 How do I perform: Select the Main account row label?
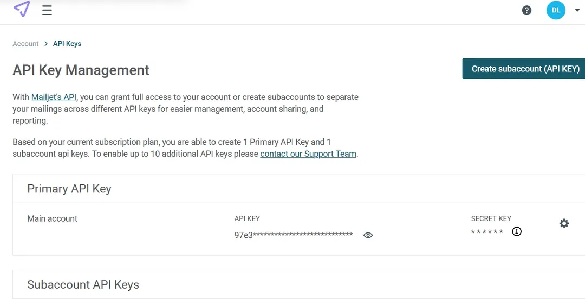point(52,218)
